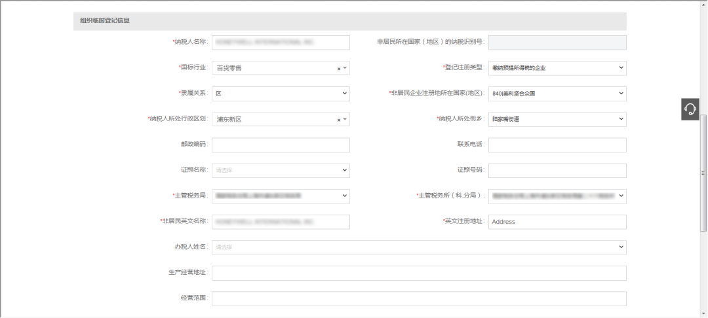Screen dimensions: 708x318
Task: Open the 证照名称 dropdown
Action: (345, 170)
